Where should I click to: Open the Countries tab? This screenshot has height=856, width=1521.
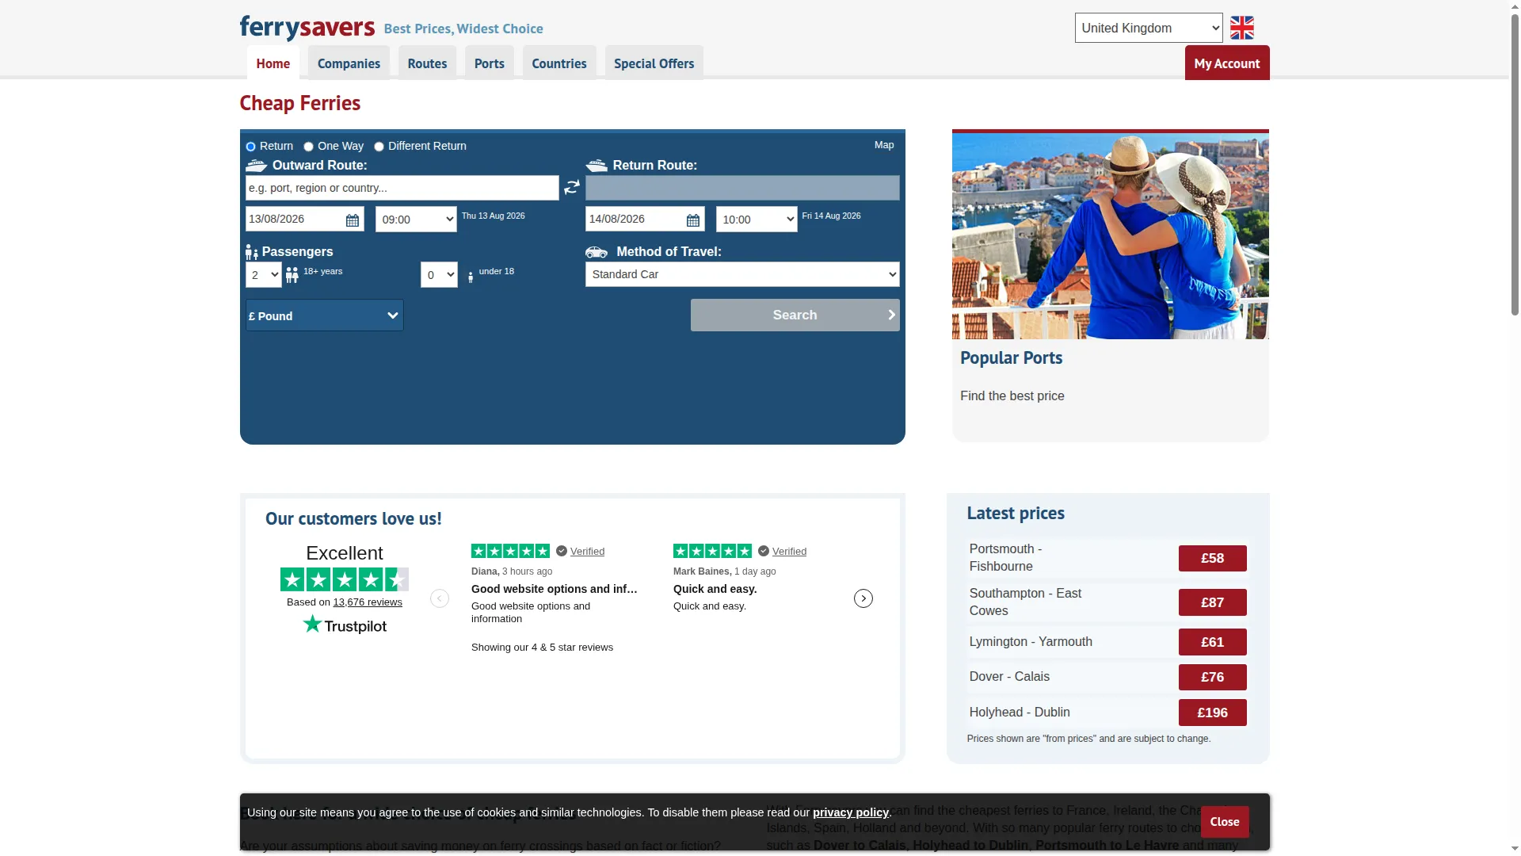(559, 63)
